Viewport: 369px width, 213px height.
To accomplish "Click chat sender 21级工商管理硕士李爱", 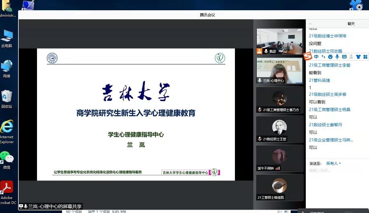I will (x=330, y=65).
